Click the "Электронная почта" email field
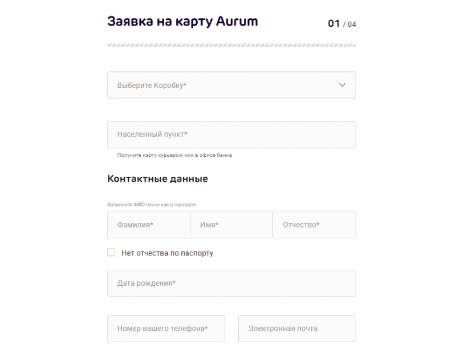Screen dimensions: 456x353 pyautogui.click(x=297, y=328)
